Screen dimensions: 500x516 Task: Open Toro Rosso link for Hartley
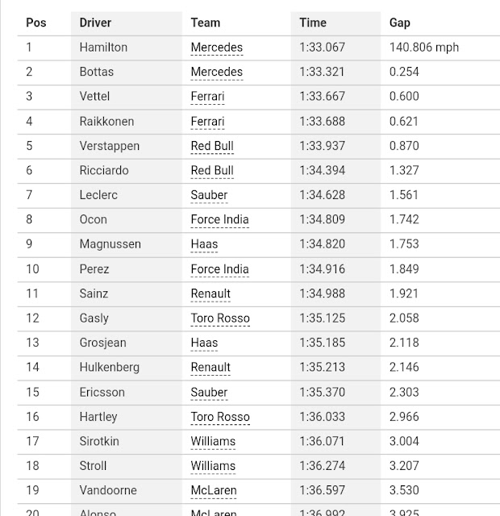point(220,417)
